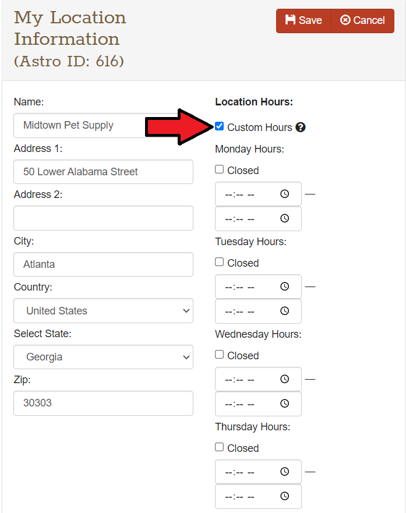Mark Monday as Closed
406x513 pixels.
pyautogui.click(x=220, y=169)
